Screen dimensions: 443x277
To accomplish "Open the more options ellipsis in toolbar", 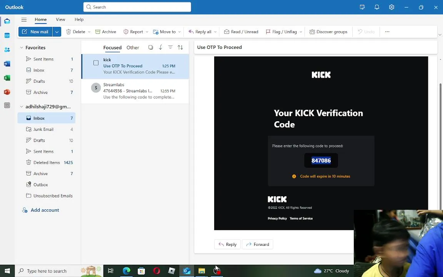I will pyautogui.click(x=387, y=32).
